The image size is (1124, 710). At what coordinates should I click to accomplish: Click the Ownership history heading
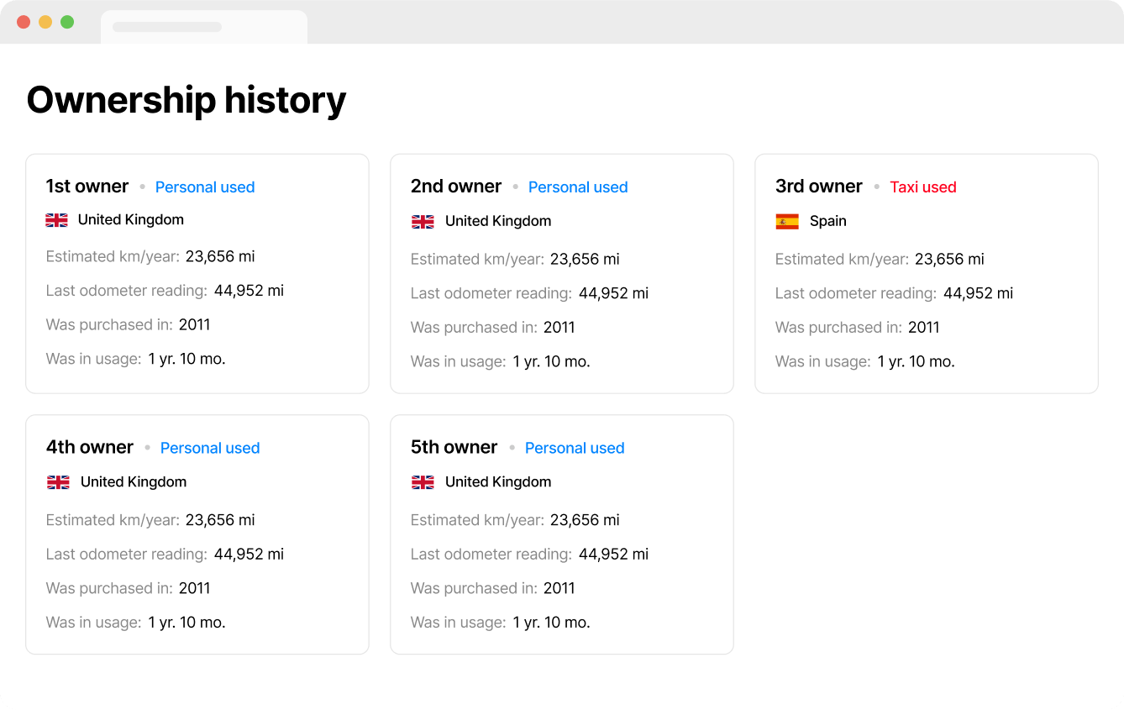(186, 100)
